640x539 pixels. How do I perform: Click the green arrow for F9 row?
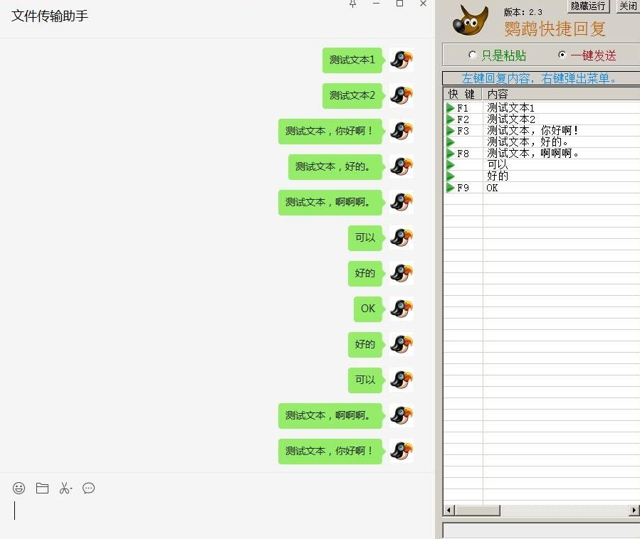point(451,188)
